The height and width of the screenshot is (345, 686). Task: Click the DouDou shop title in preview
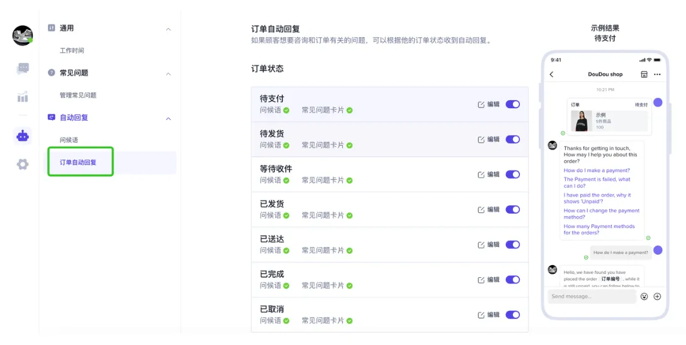pyautogui.click(x=605, y=74)
